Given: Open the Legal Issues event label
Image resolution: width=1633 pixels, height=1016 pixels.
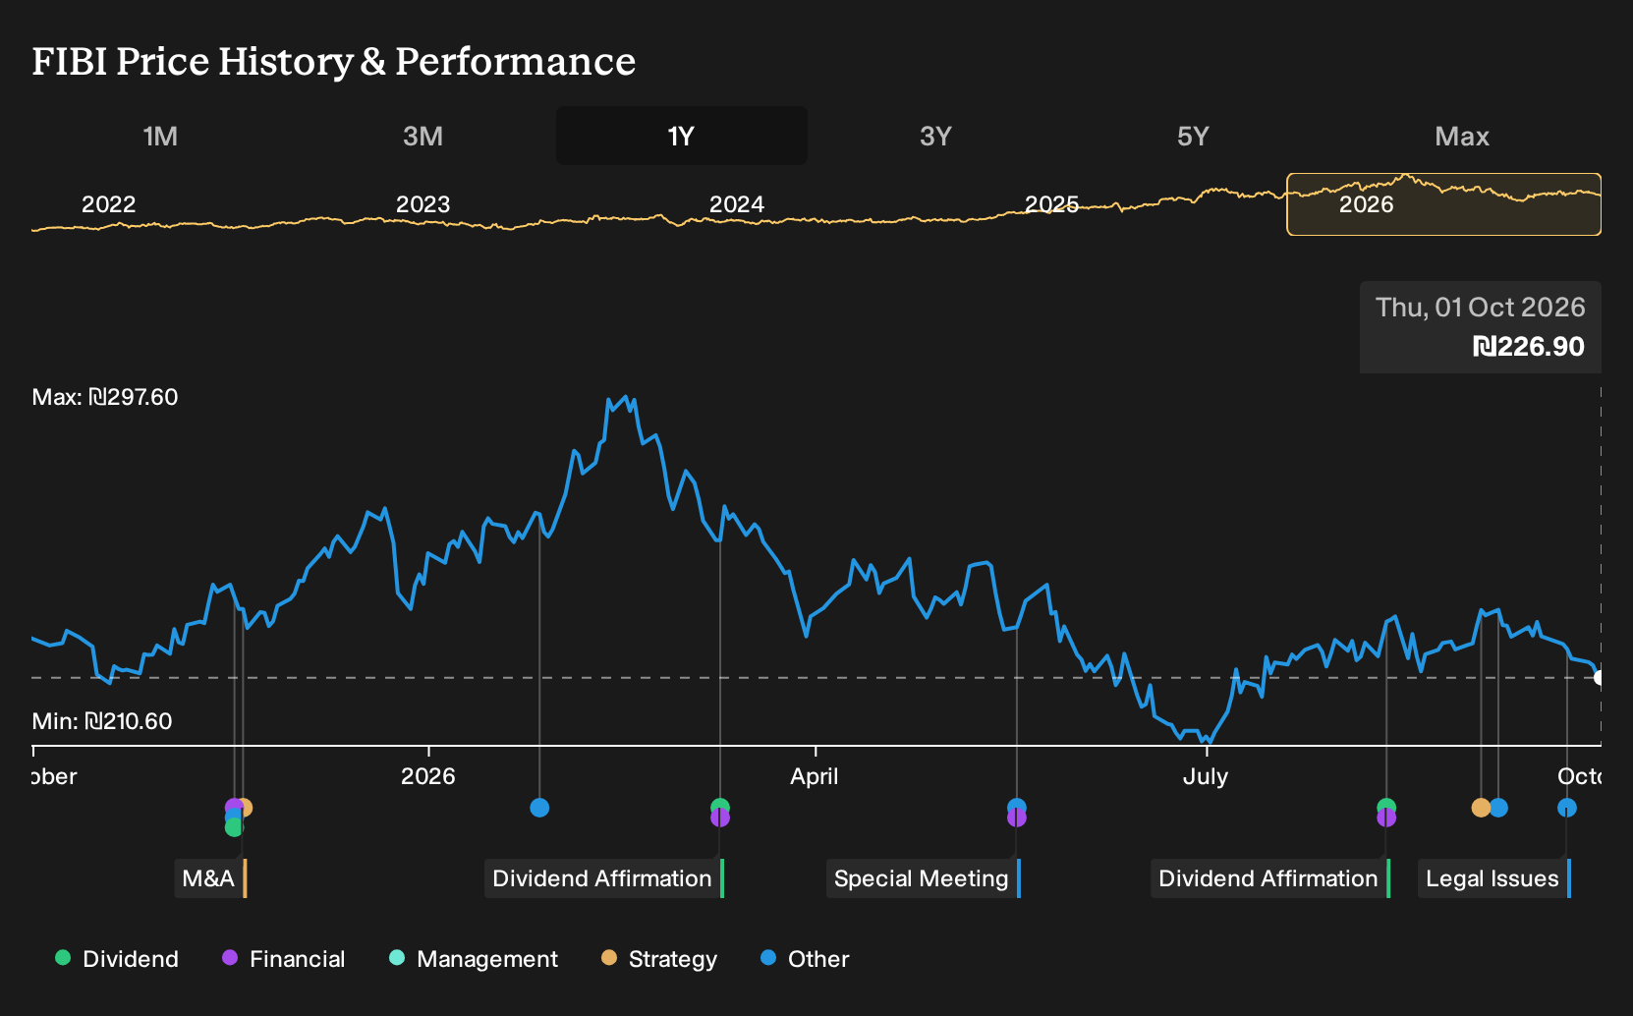Looking at the screenshot, I should coord(1493,878).
